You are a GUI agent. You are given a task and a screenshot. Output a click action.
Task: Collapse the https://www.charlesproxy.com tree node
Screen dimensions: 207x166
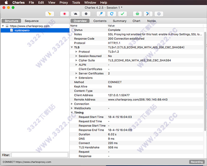3,26
